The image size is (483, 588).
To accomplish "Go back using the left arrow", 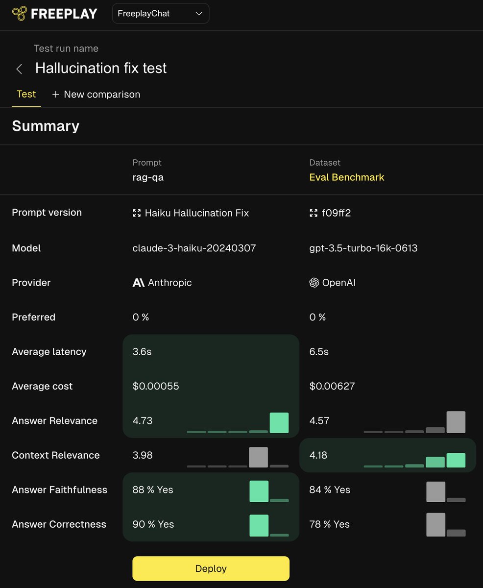I will tap(19, 69).
